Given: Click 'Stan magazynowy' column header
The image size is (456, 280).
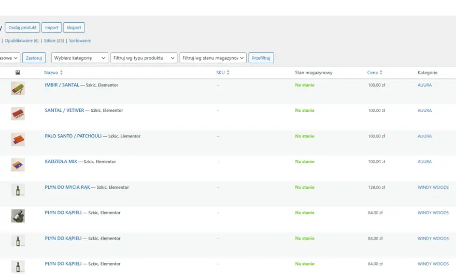Looking at the screenshot, I should coord(313,73).
